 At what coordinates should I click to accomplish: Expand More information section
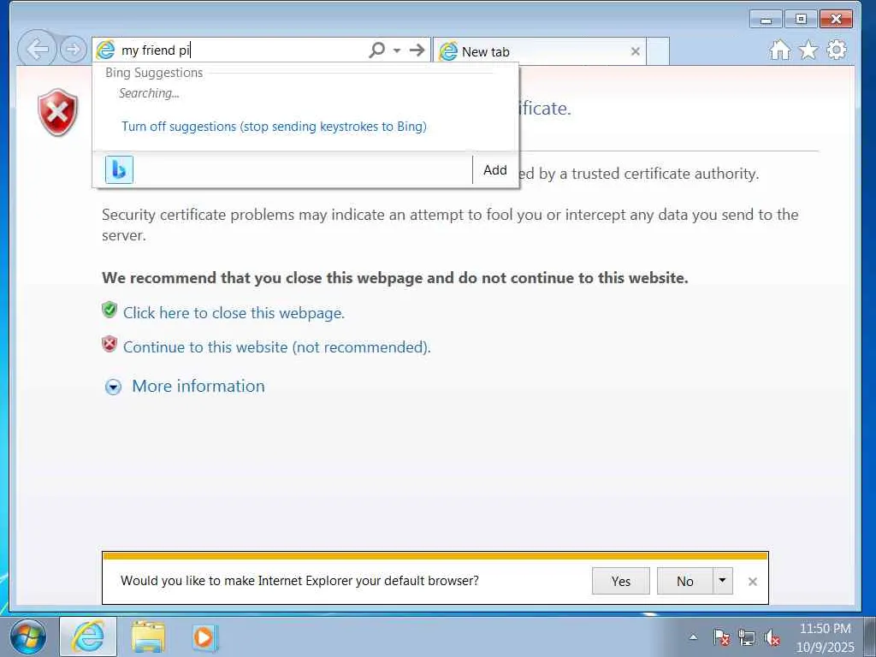click(114, 387)
